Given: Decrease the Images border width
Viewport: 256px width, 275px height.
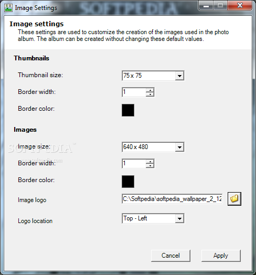Looking at the screenshot, I should 150,166.
